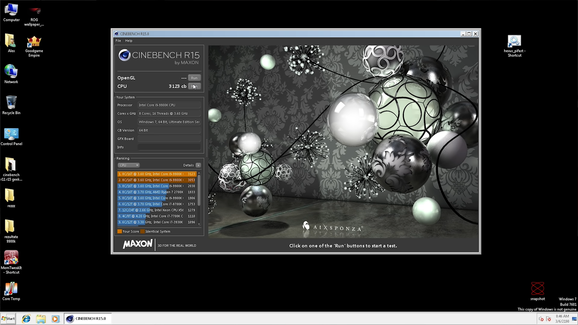Screen dimensions: 578x325
Task: Click the Your Score orange swatch
Action: coord(120,231)
